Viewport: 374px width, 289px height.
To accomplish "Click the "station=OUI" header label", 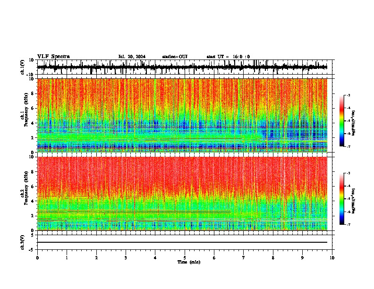I will pyautogui.click(x=175, y=57).
